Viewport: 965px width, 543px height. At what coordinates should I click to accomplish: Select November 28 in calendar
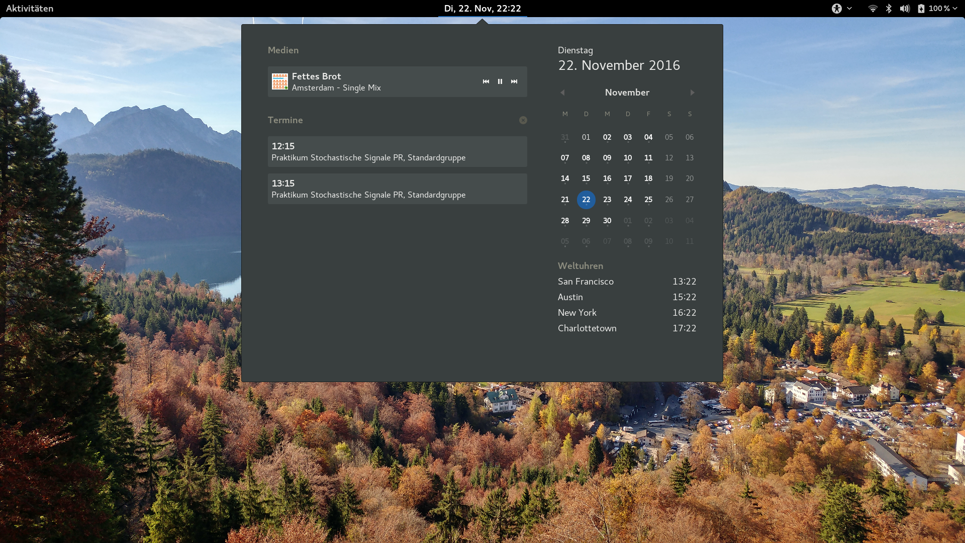coord(565,221)
